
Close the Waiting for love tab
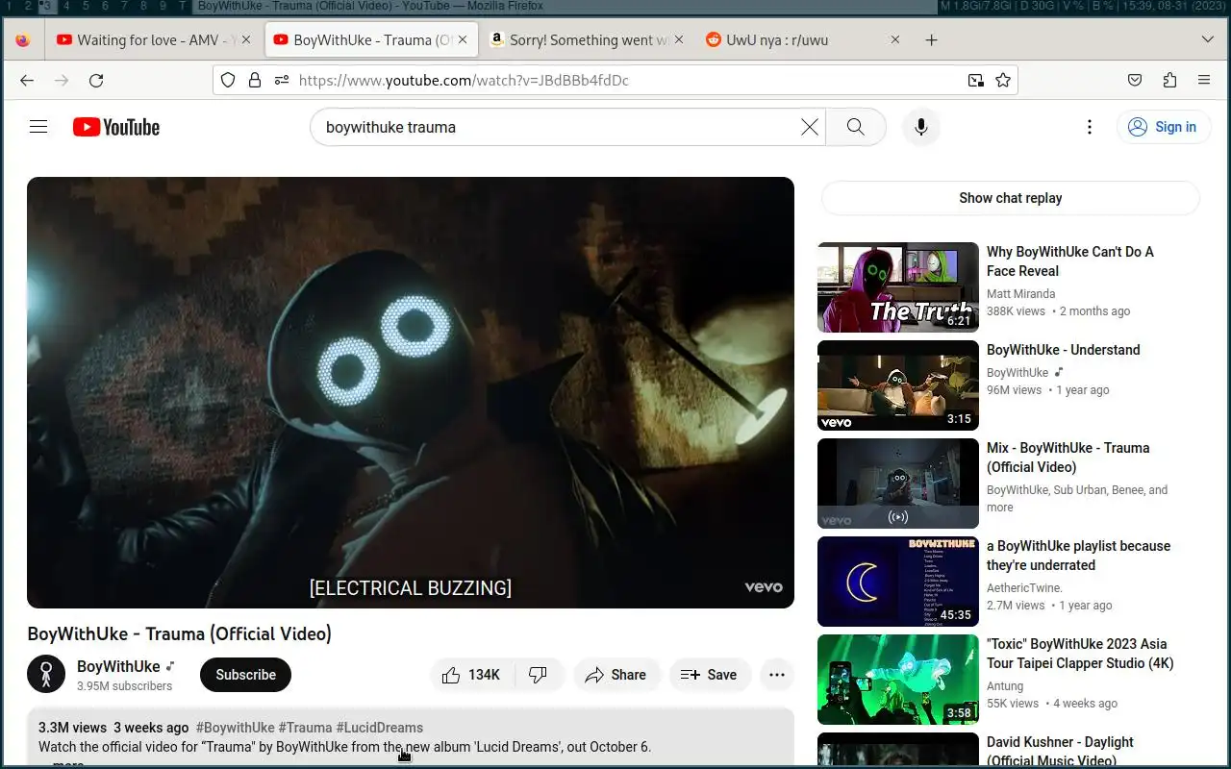pos(246,40)
